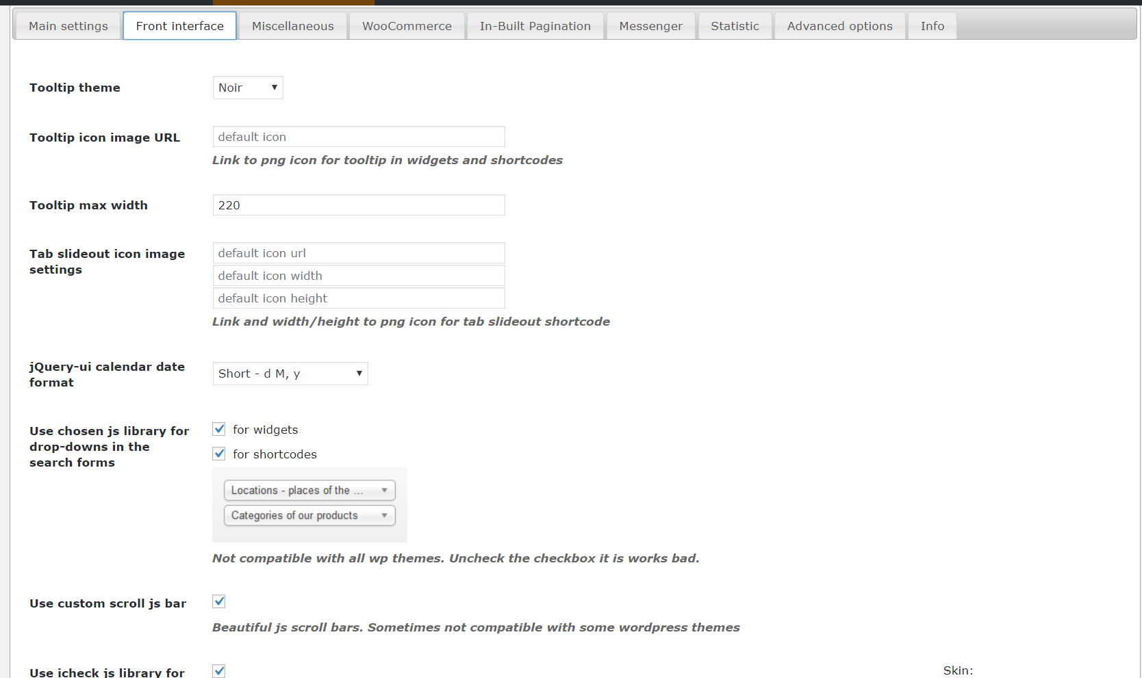Switch to the Miscellaneous tab
The width and height of the screenshot is (1142, 678).
(x=292, y=26)
